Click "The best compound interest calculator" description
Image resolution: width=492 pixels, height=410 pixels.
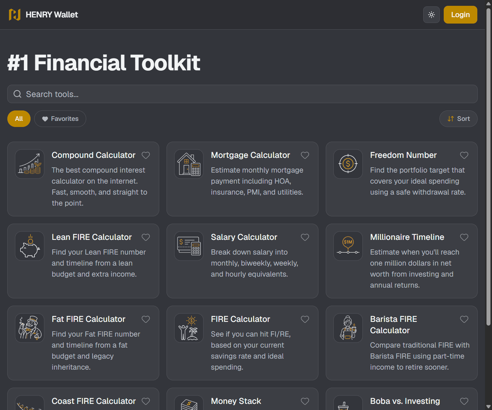click(x=99, y=187)
